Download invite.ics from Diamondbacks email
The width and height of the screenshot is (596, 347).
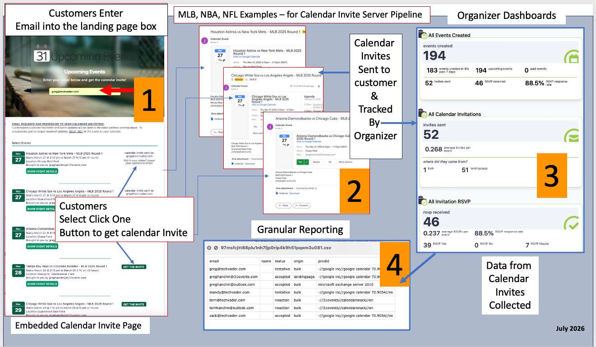tap(294, 193)
